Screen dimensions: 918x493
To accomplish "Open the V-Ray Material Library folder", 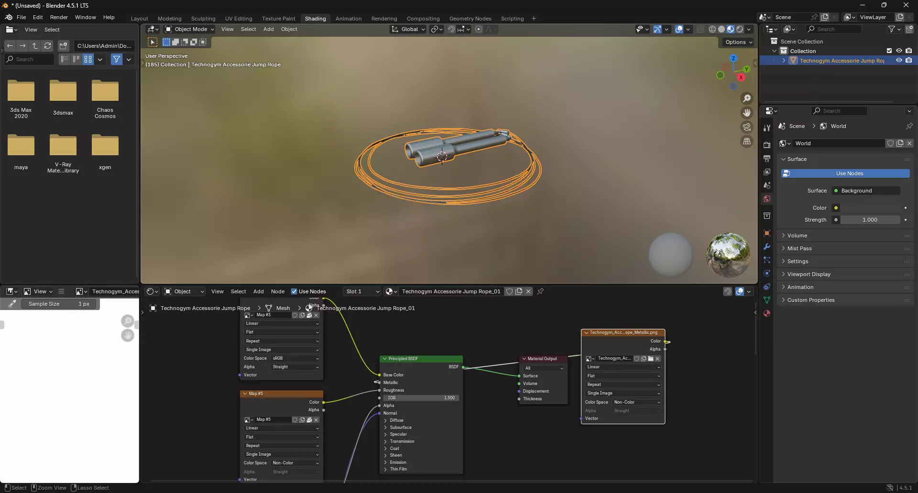I will 63,153.
